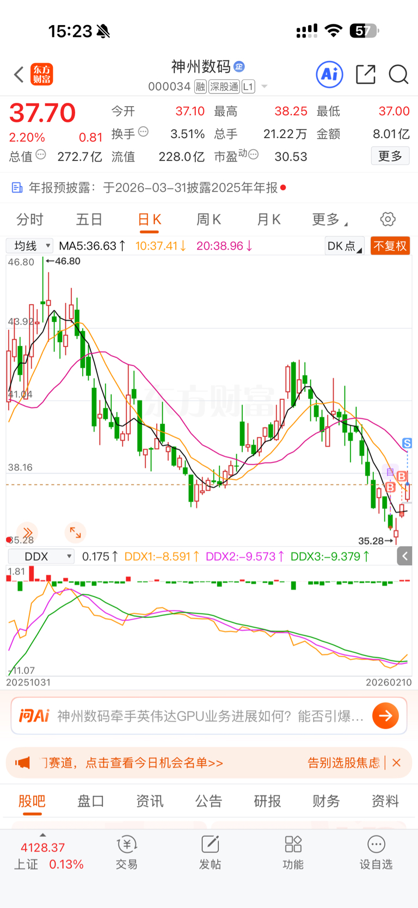418x908 pixels.
Task: Tap the upper B buy signal marker
Action: (402, 477)
